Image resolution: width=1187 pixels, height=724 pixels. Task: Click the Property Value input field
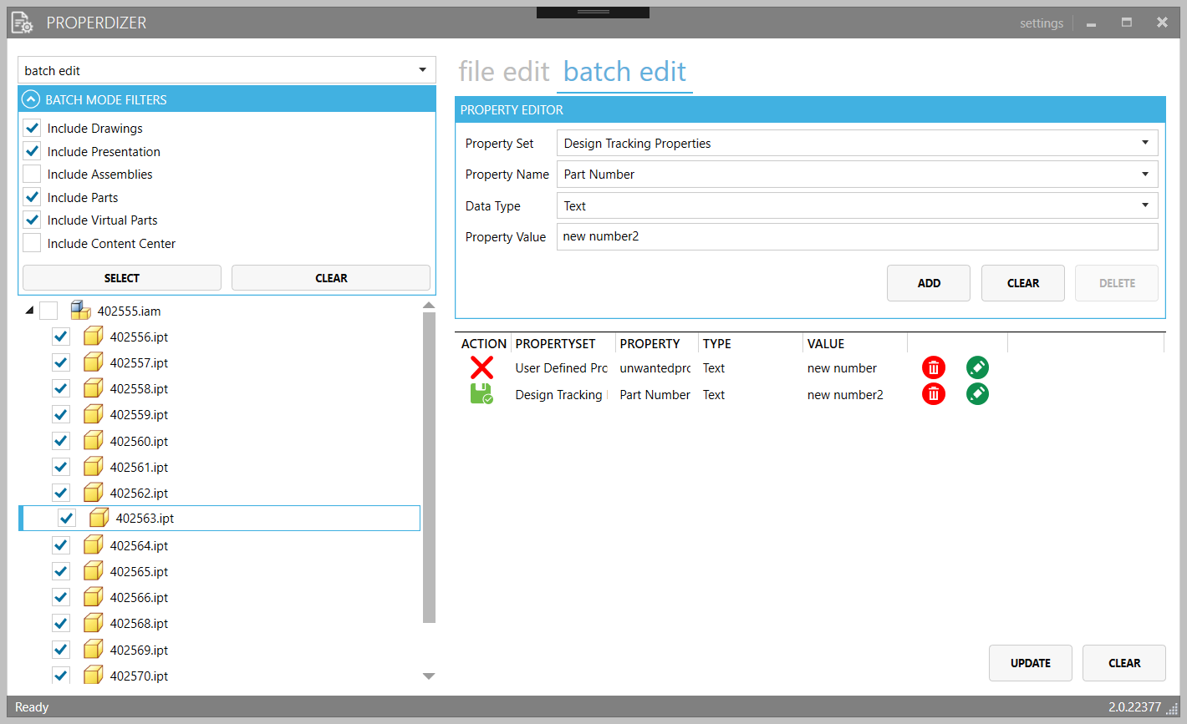point(857,236)
